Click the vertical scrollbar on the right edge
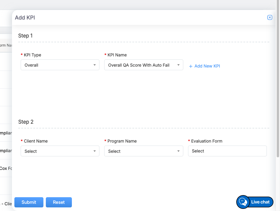The width and height of the screenshot is (280, 211). [278, 90]
